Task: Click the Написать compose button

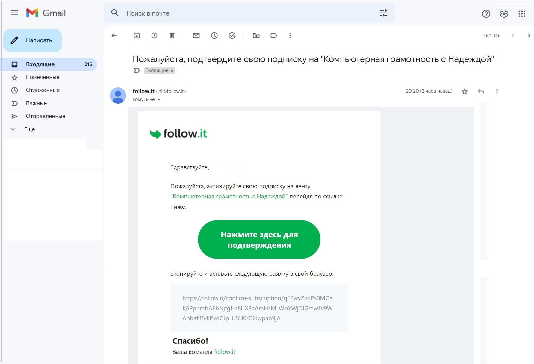Action: pos(32,40)
